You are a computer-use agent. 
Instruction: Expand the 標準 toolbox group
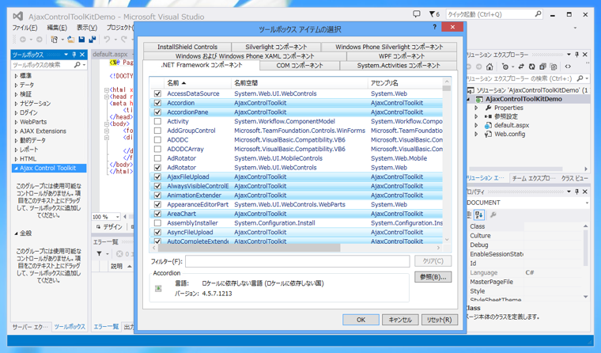[16, 76]
